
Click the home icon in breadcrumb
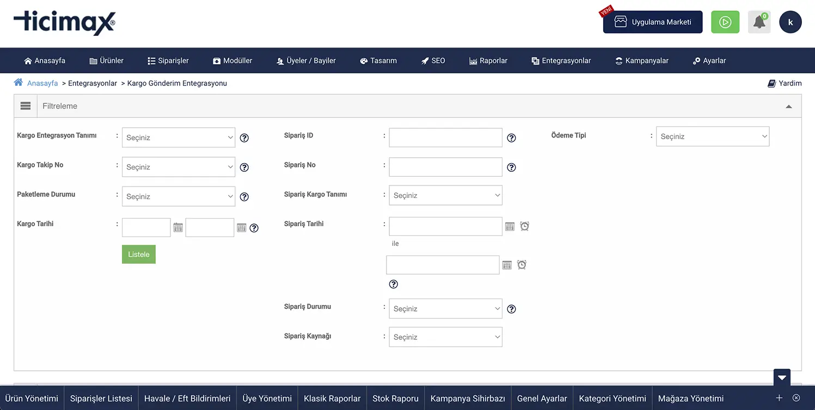pos(19,83)
